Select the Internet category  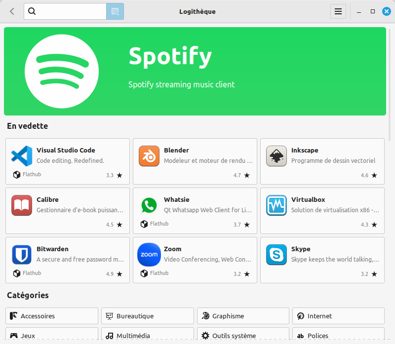338,316
